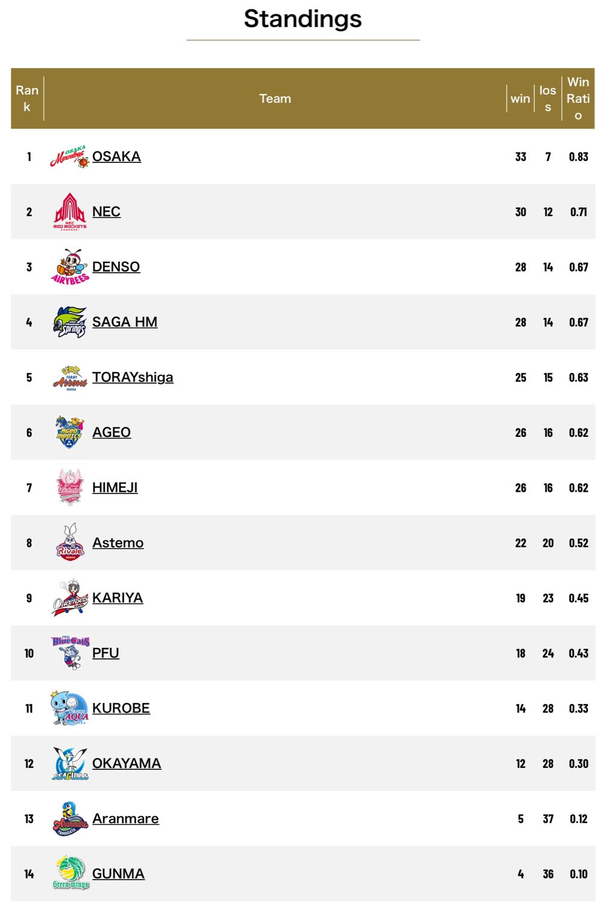Click the Gunma Green Wings logo

70,874
